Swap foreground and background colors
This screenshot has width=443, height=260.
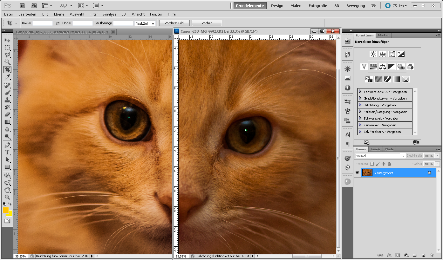tap(10, 204)
